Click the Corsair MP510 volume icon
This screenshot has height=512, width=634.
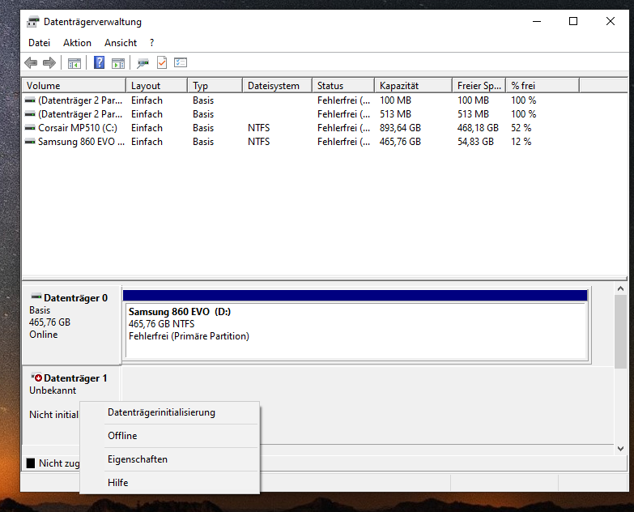pos(30,128)
